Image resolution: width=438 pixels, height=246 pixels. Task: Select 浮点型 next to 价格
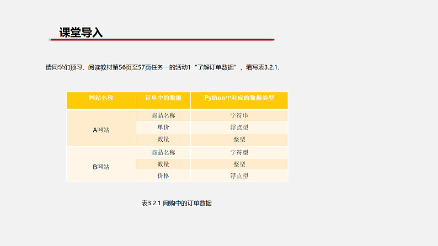click(239, 176)
